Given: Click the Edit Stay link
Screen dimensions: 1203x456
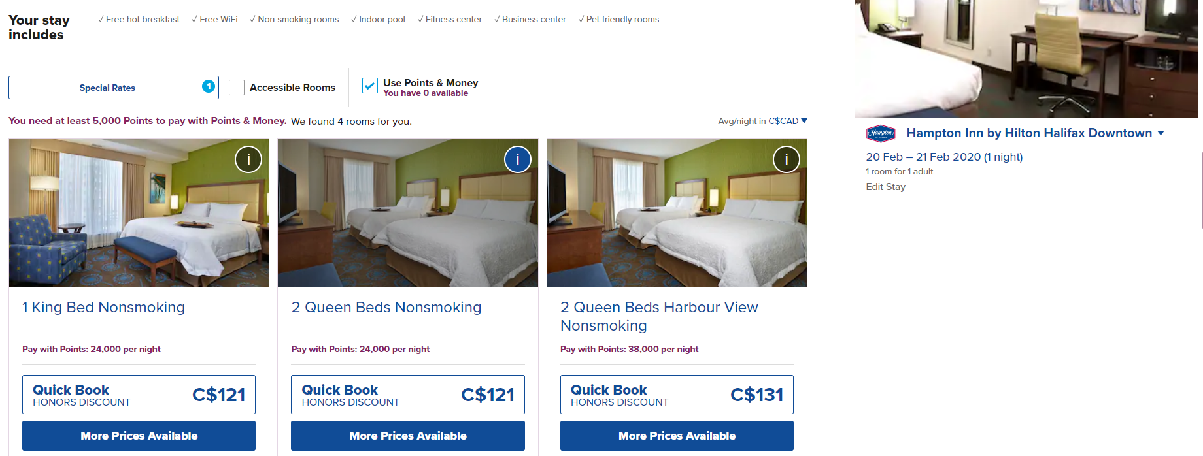Looking at the screenshot, I should (x=885, y=187).
